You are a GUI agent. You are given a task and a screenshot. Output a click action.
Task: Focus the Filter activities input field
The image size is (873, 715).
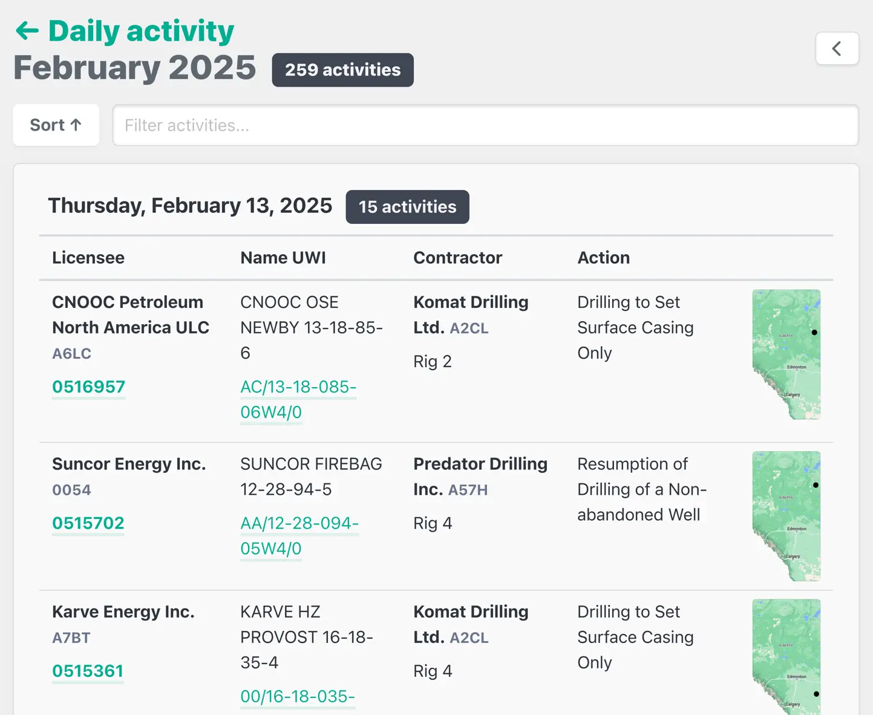point(486,125)
